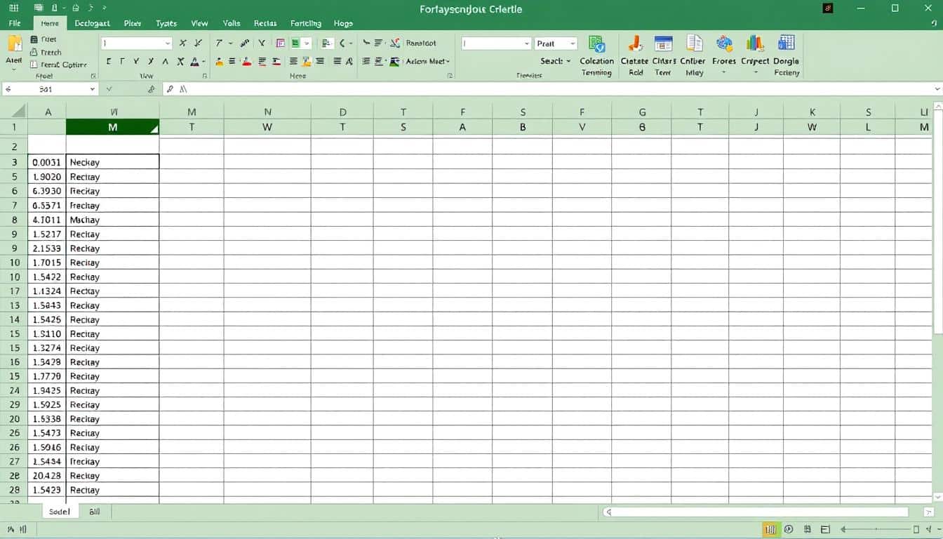Click the formula bar input field
The image size is (943, 539).
point(547,89)
